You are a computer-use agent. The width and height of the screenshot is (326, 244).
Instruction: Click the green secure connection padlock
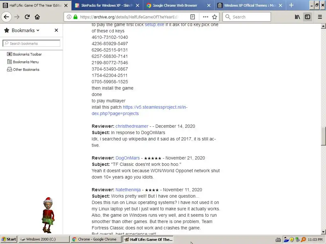pyautogui.click(x=75, y=17)
